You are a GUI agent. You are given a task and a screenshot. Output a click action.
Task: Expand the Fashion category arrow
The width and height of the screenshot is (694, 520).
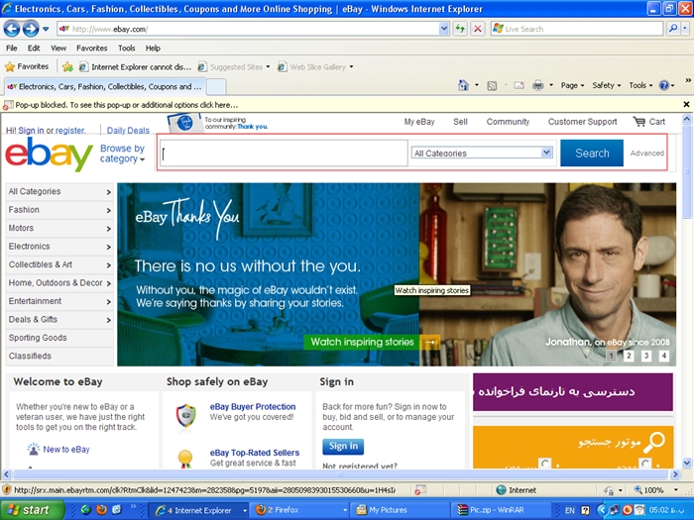pos(108,210)
